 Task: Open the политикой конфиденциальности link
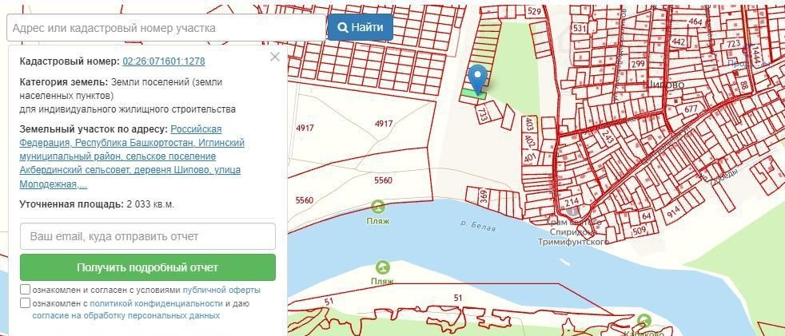[x=156, y=303]
